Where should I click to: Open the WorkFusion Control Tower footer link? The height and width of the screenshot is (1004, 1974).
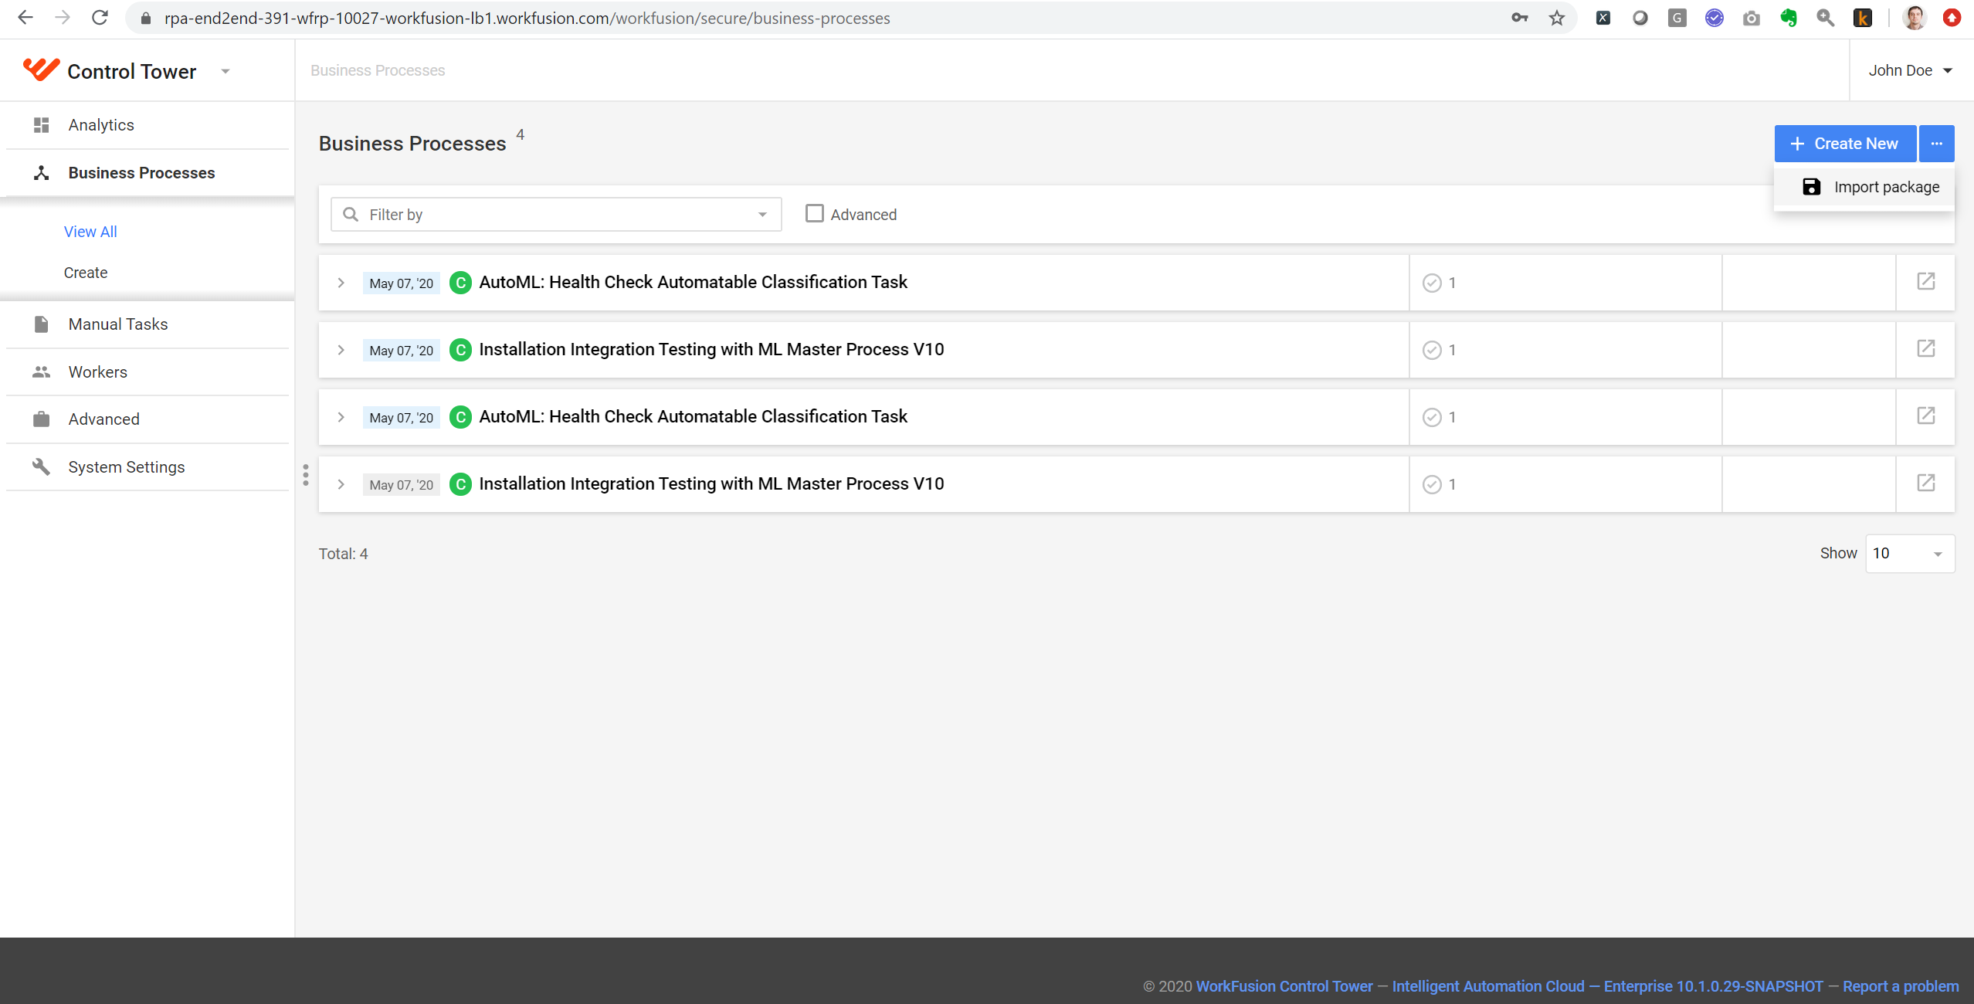click(x=1284, y=985)
